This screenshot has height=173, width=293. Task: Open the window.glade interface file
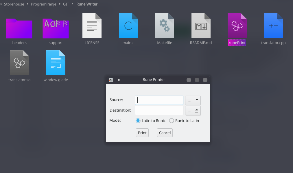pyautogui.click(x=56, y=62)
